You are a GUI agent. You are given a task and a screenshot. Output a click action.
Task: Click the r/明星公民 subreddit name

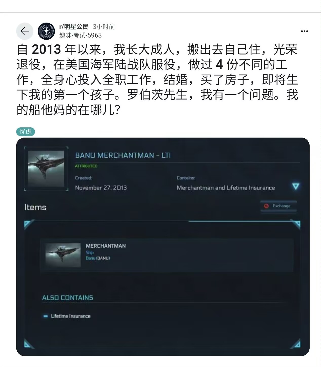tap(74, 27)
